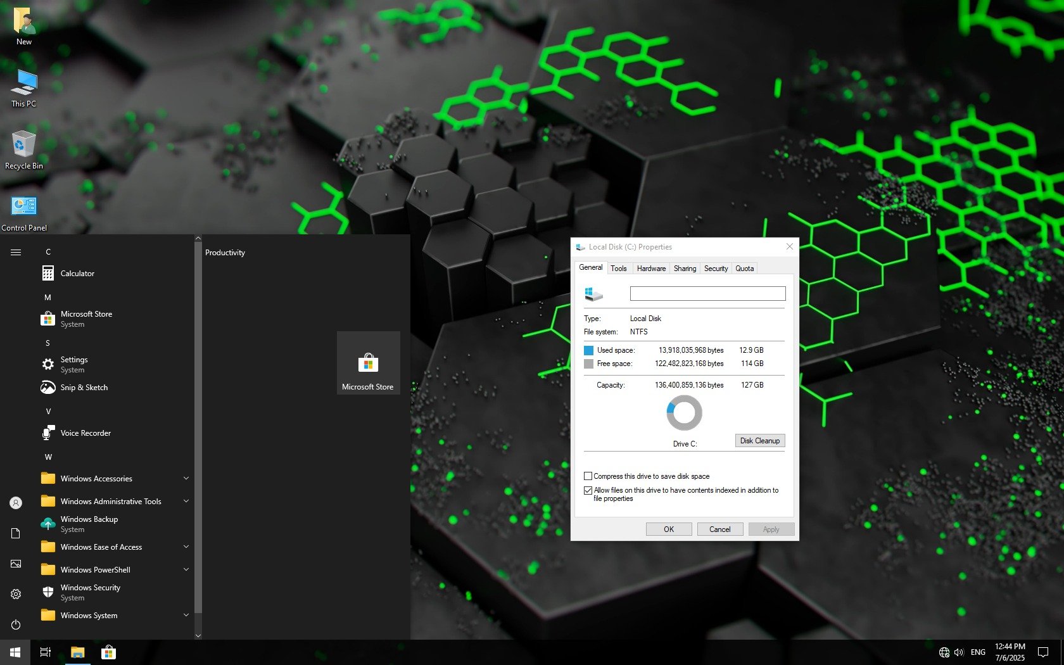1064x665 pixels.
Task: Open Control Panel desktop shortcut
Action: coord(23,212)
